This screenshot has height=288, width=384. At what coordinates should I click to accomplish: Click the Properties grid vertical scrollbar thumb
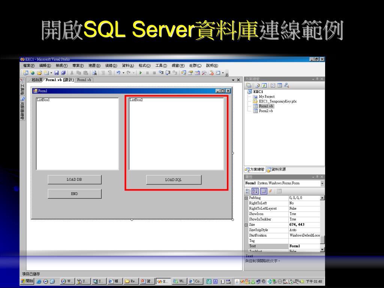(x=322, y=240)
